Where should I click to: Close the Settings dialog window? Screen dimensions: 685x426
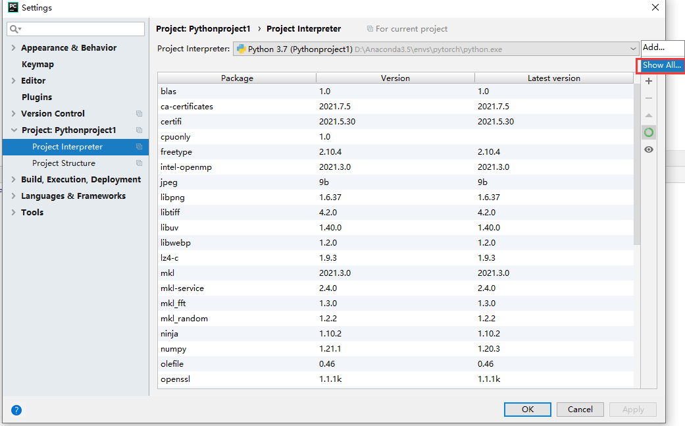point(655,7)
